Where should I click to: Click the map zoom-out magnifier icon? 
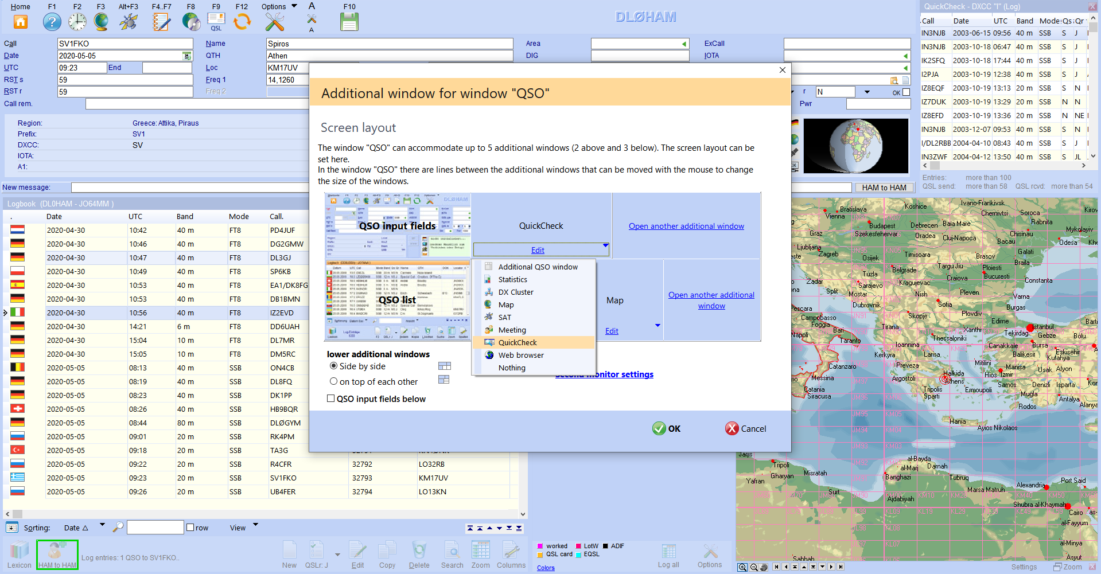pos(753,567)
